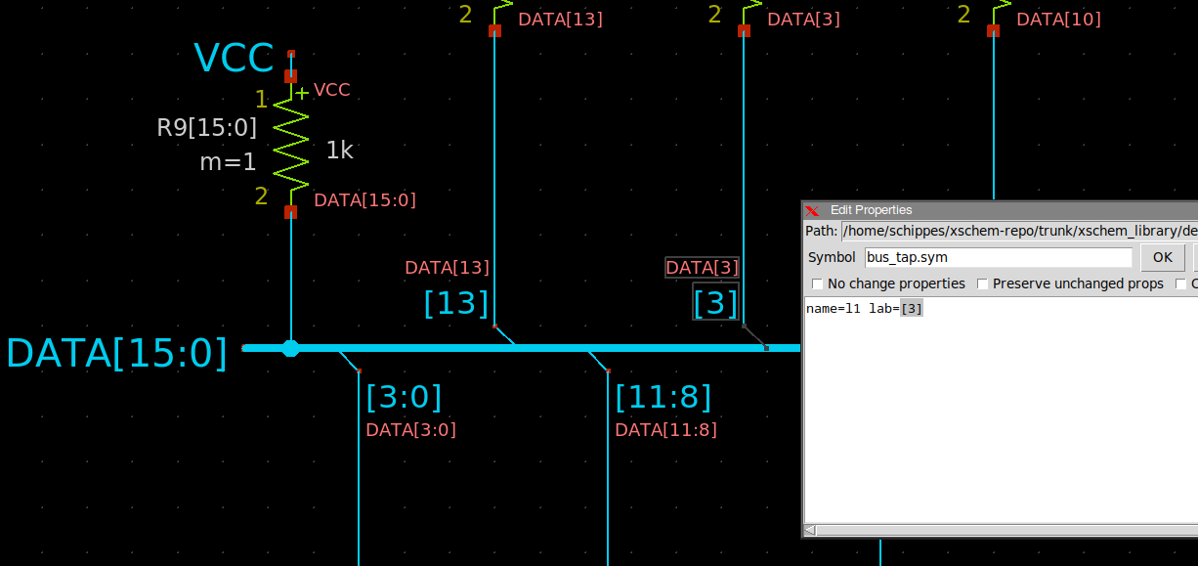Screen dimensions: 1198x566
Task: Click the properties text showing name=l1 lab=[3]
Action: pos(864,309)
